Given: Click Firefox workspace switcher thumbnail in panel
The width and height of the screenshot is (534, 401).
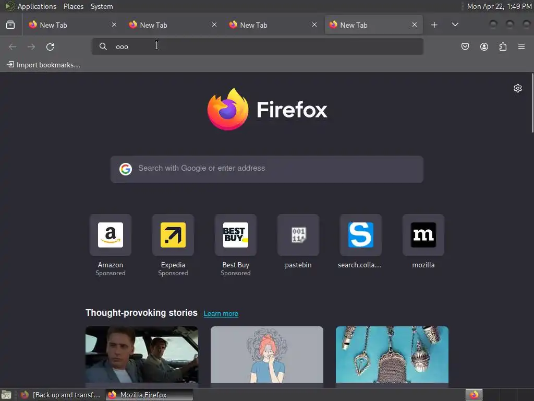Looking at the screenshot, I should point(474,395).
